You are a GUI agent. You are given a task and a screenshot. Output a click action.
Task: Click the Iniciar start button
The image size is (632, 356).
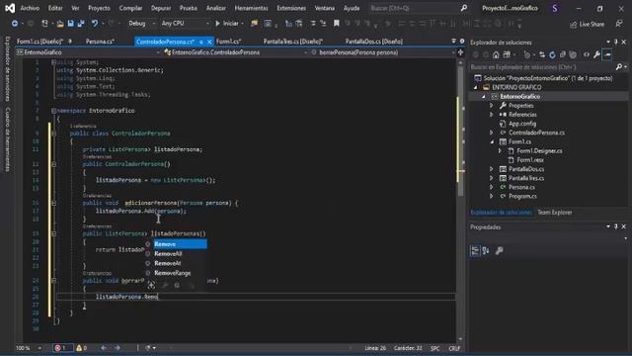click(x=226, y=24)
